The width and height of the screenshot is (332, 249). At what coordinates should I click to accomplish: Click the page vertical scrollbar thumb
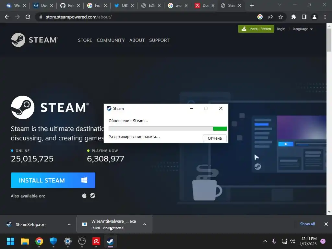[329, 40]
